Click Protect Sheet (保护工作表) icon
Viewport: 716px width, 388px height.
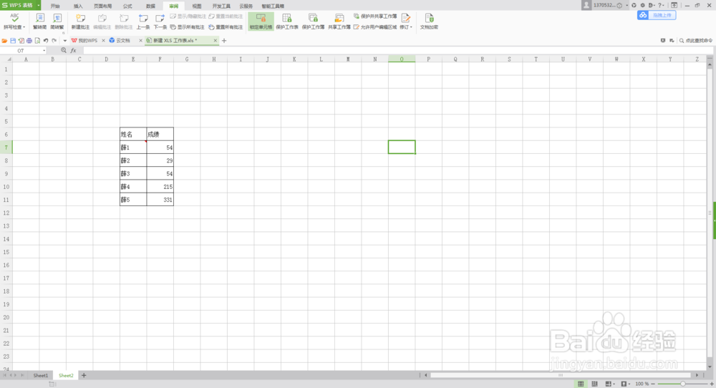point(287,21)
